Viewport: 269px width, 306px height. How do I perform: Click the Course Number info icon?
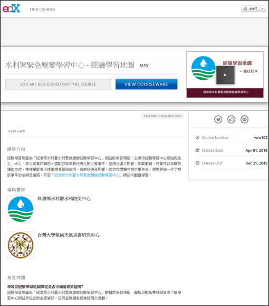point(197,137)
